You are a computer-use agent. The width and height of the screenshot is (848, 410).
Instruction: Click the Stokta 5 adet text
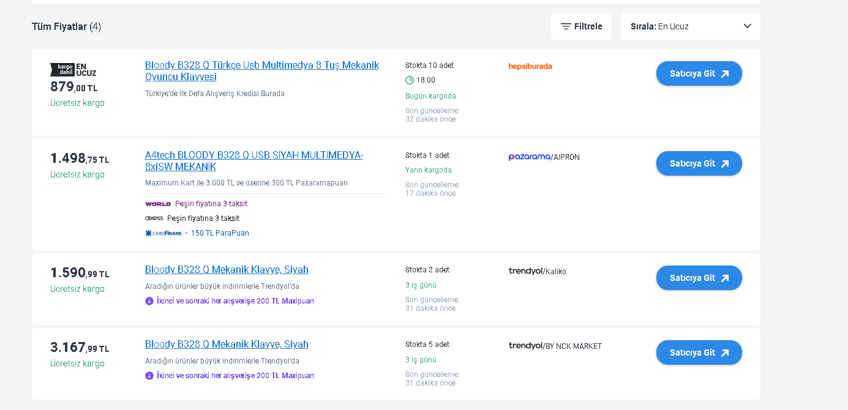click(x=427, y=345)
